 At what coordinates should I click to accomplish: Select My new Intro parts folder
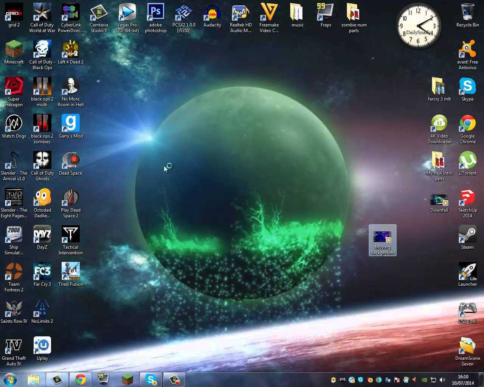439,166
